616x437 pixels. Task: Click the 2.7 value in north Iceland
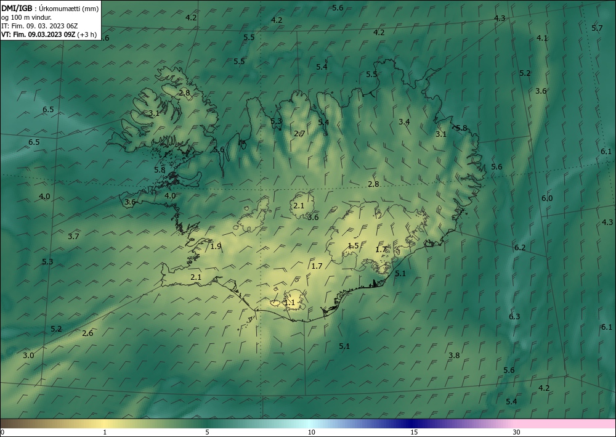[x=299, y=134]
